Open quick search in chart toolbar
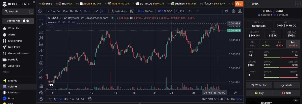 coord(227,11)
